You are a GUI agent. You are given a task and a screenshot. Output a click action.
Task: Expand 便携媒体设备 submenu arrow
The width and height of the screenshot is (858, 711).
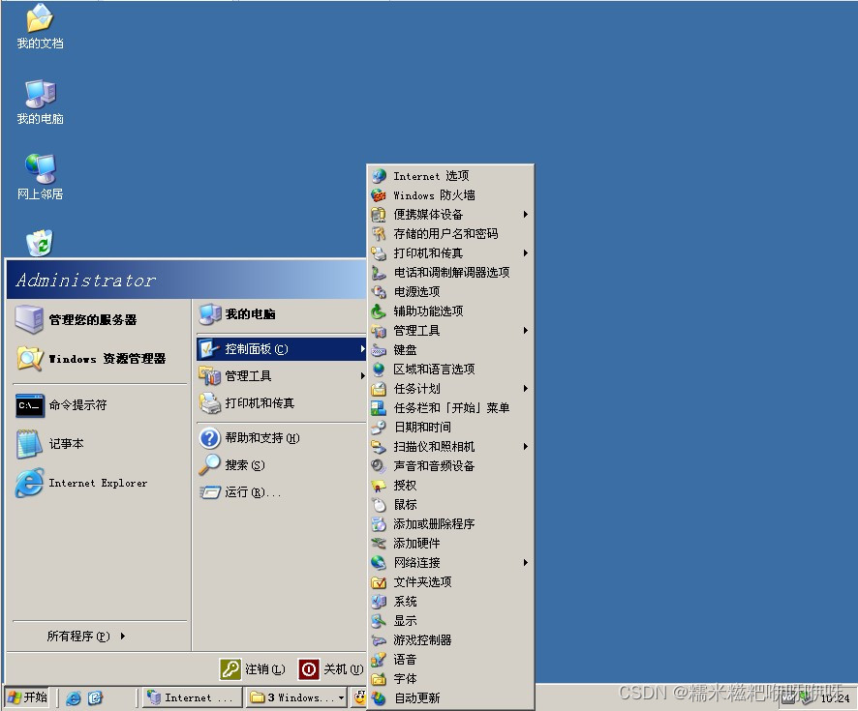tap(525, 214)
